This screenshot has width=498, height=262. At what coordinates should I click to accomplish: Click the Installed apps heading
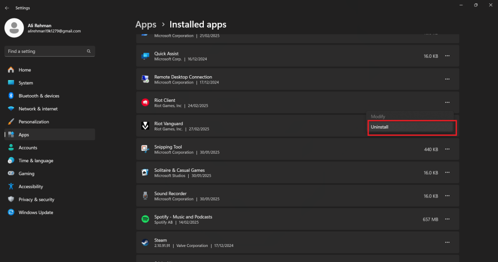[x=198, y=24]
